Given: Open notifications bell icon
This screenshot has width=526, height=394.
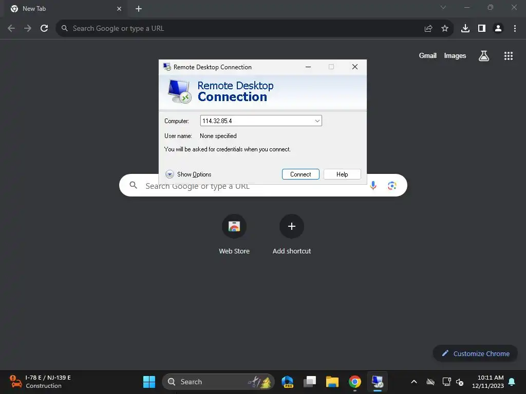Looking at the screenshot, I should click(x=512, y=382).
